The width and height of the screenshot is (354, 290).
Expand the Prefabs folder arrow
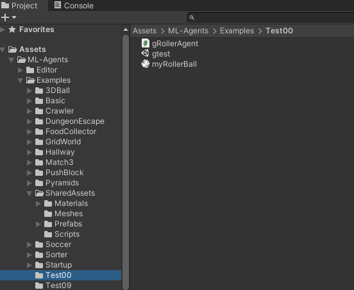pos(38,224)
